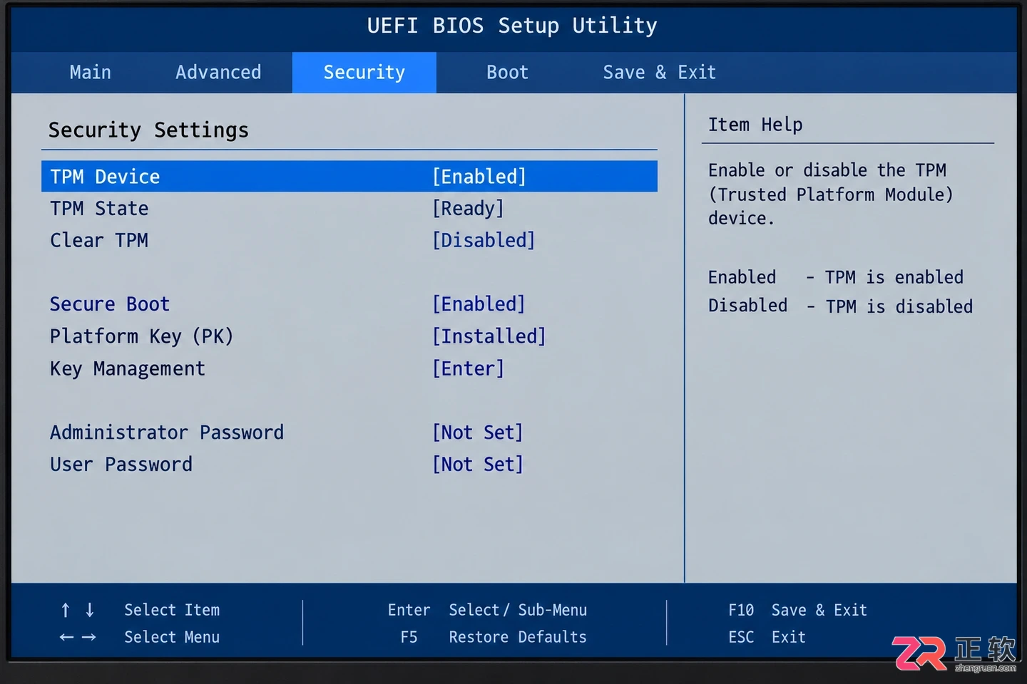Select the TPM State setting
1027x684 pixels.
[x=99, y=209]
